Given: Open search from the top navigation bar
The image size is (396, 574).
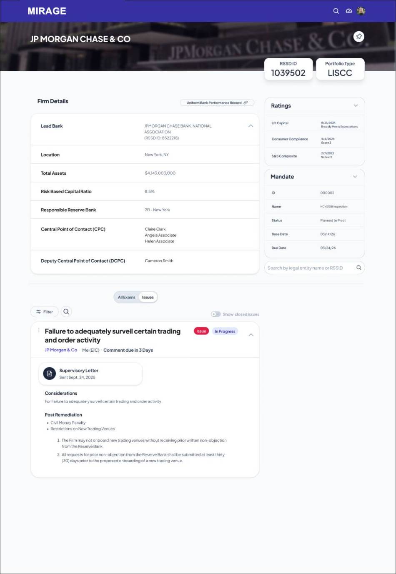Looking at the screenshot, I should (x=336, y=11).
